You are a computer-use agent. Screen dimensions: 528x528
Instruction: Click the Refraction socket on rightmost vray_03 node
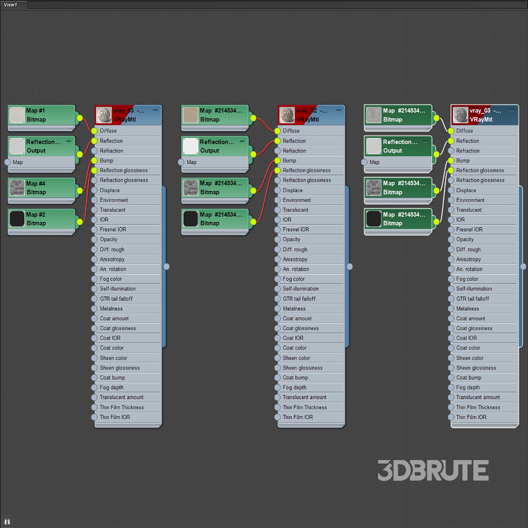451,151
